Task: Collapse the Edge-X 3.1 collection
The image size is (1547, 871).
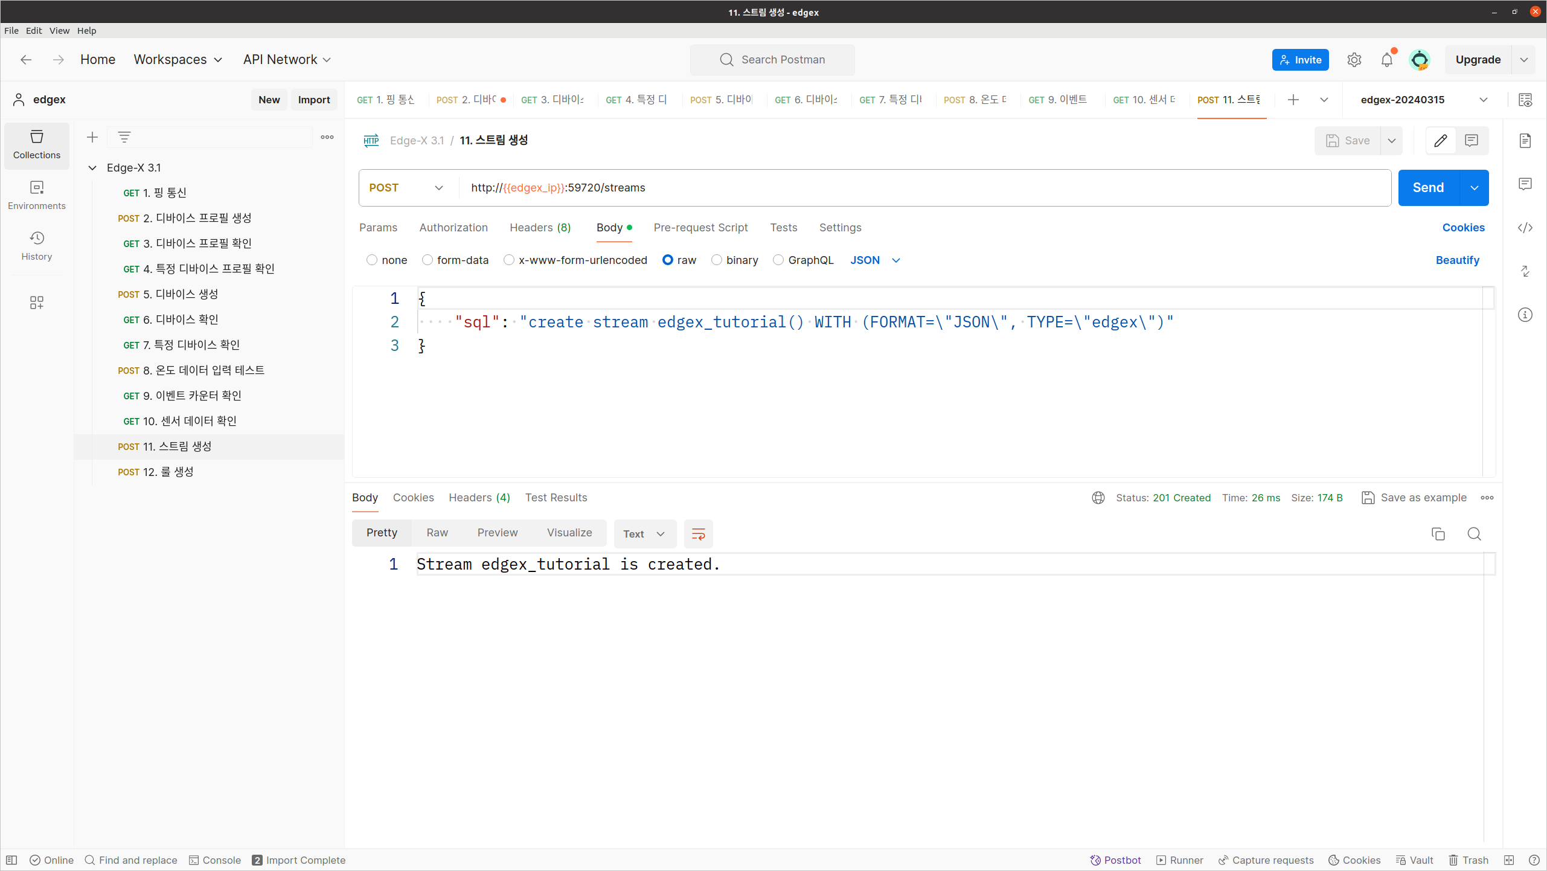Action: tap(92, 168)
